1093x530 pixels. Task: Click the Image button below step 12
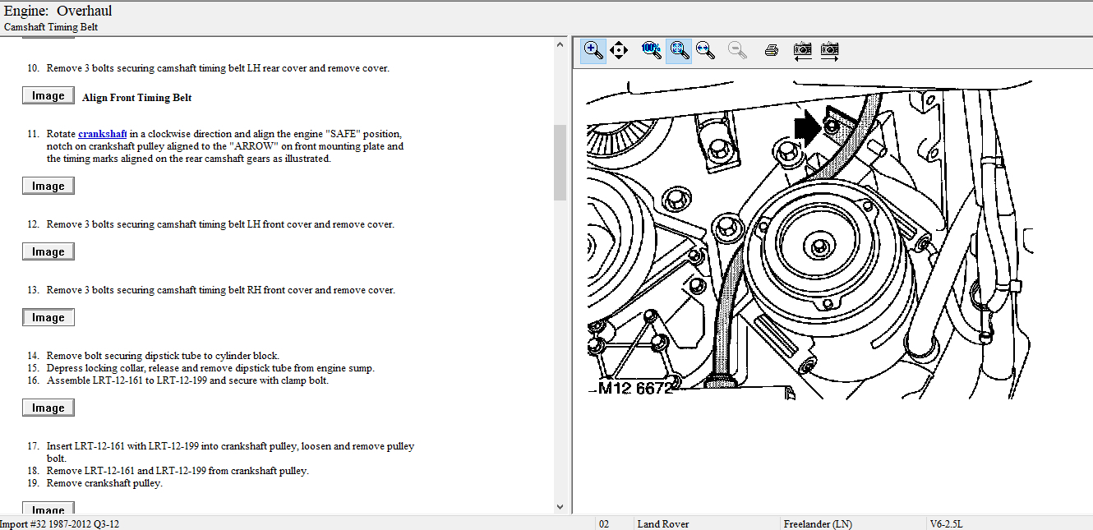(48, 252)
